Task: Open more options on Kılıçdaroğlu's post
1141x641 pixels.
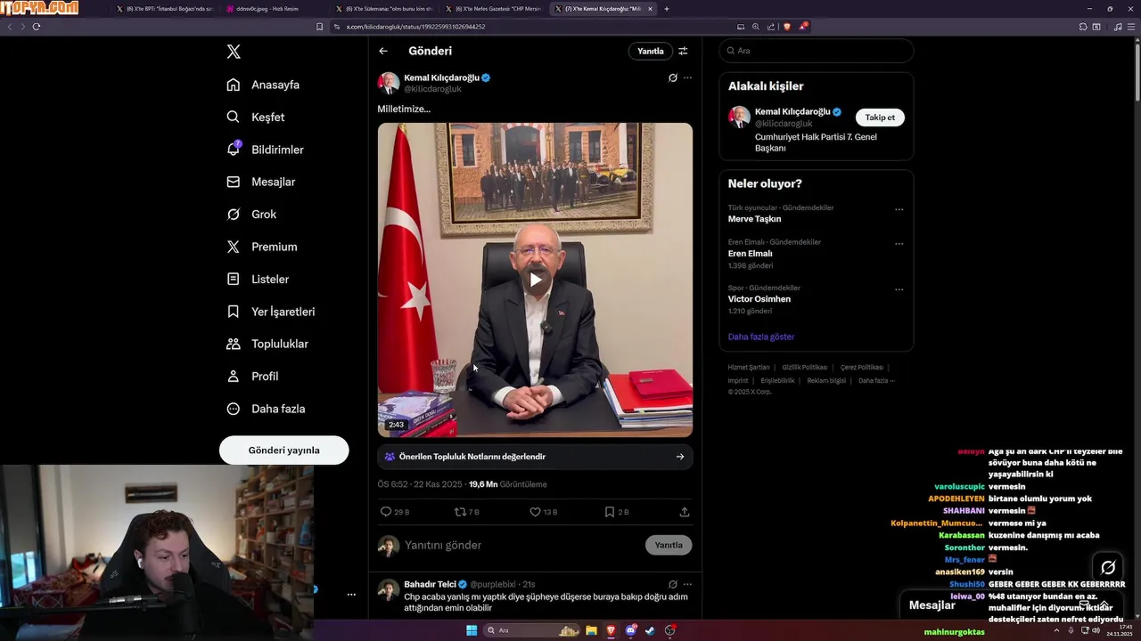Action: click(687, 77)
